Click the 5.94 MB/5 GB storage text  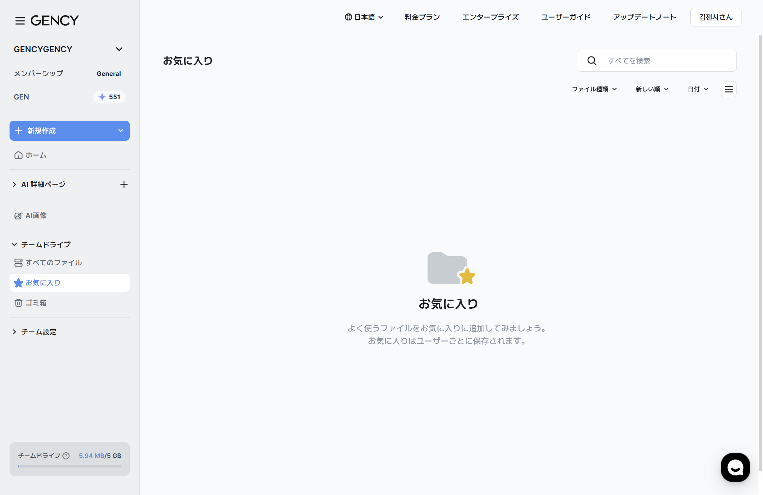100,456
